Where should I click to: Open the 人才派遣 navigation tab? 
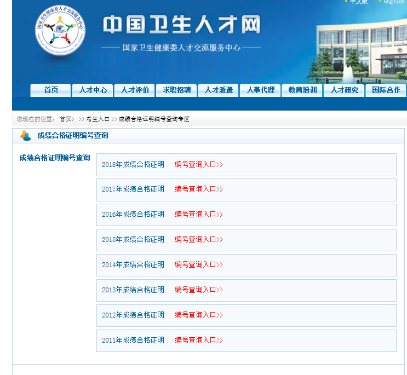click(219, 90)
